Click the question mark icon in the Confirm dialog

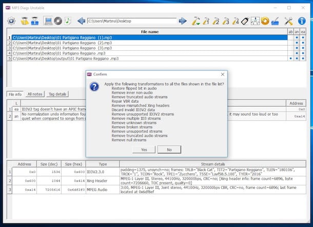click(94, 86)
